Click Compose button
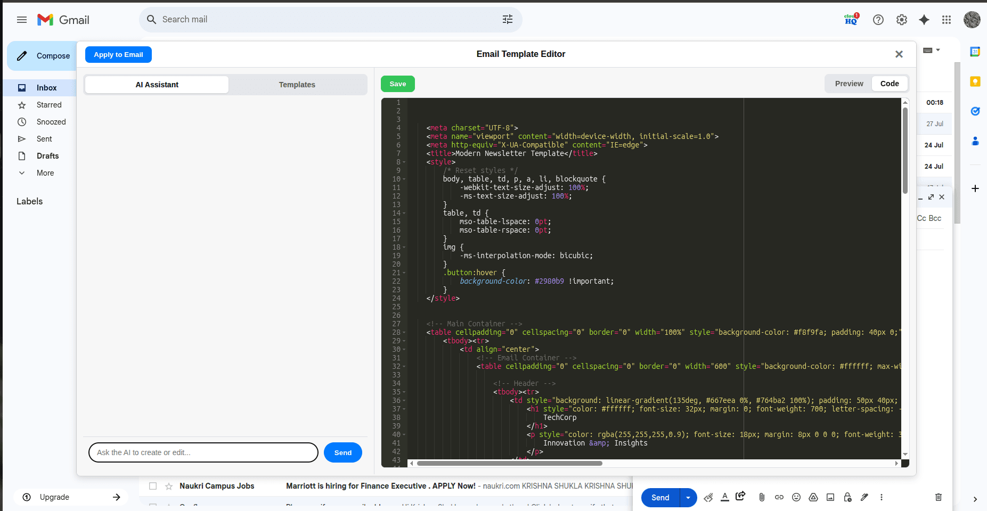Image resolution: width=987 pixels, height=511 pixels. tap(42, 56)
